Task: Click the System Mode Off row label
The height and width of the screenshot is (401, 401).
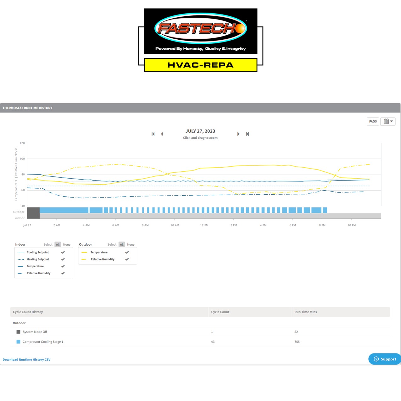Action: tap(35, 332)
